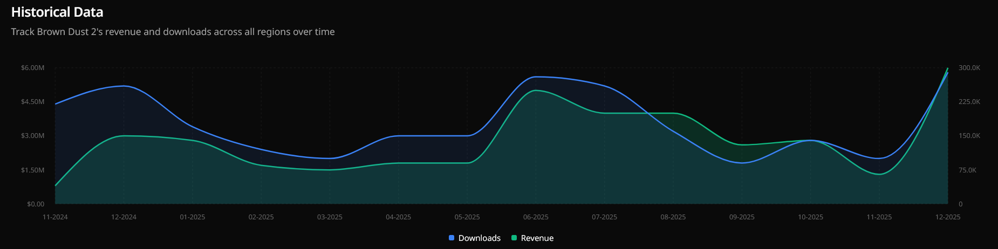The image size is (998, 249).
Task: Click the Revenue line plateau at 08-2025
Action: point(673,113)
